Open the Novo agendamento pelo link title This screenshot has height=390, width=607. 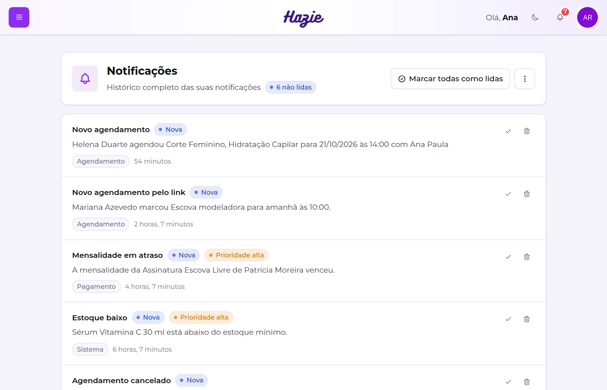(x=129, y=192)
